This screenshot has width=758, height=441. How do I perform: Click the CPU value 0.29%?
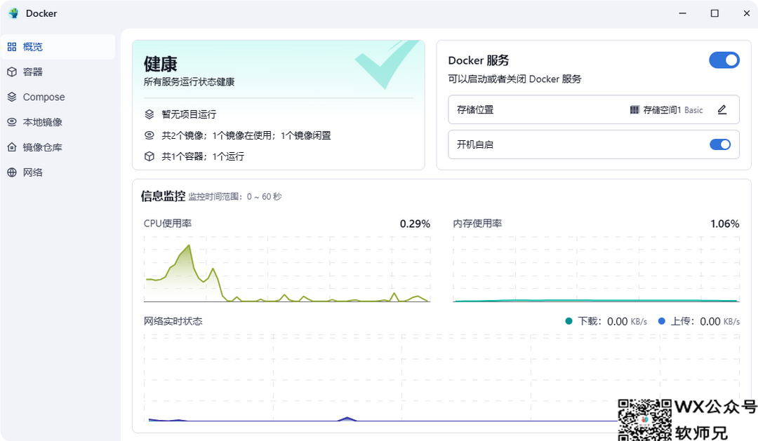[x=415, y=224]
